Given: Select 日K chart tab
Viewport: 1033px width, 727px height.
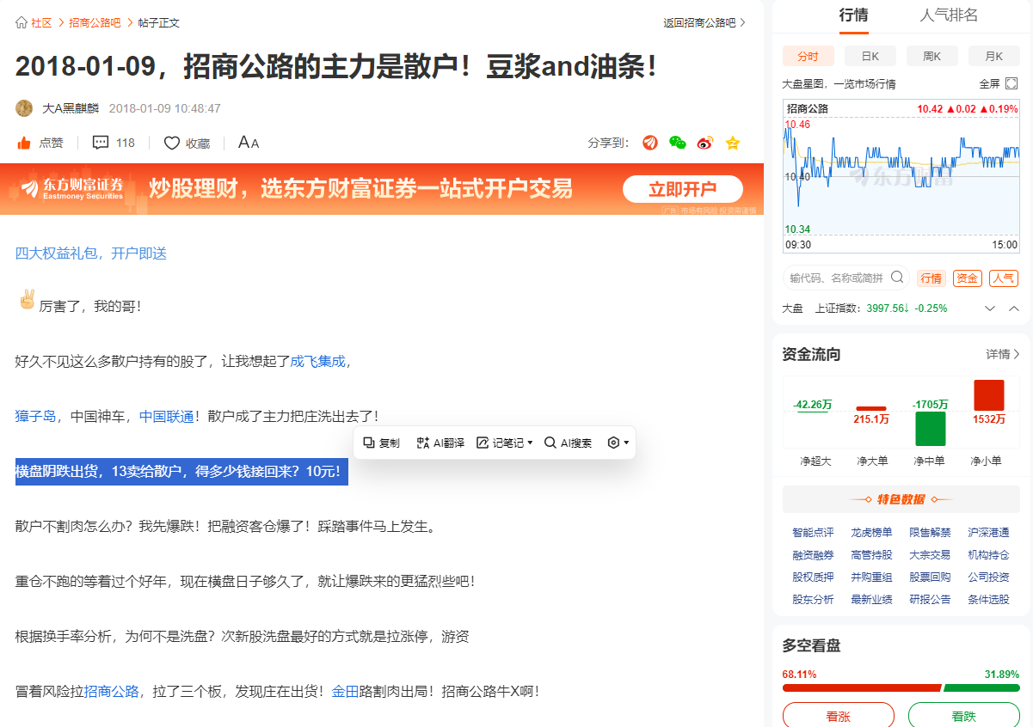Looking at the screenshot, I should click(x=870, y=56).
